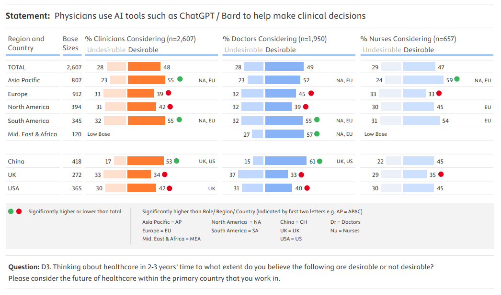Image resolution: width=501 pixels, height=295 pixels.
Task: Click the 'Region and Country' column header
Action: pos(26,43)
